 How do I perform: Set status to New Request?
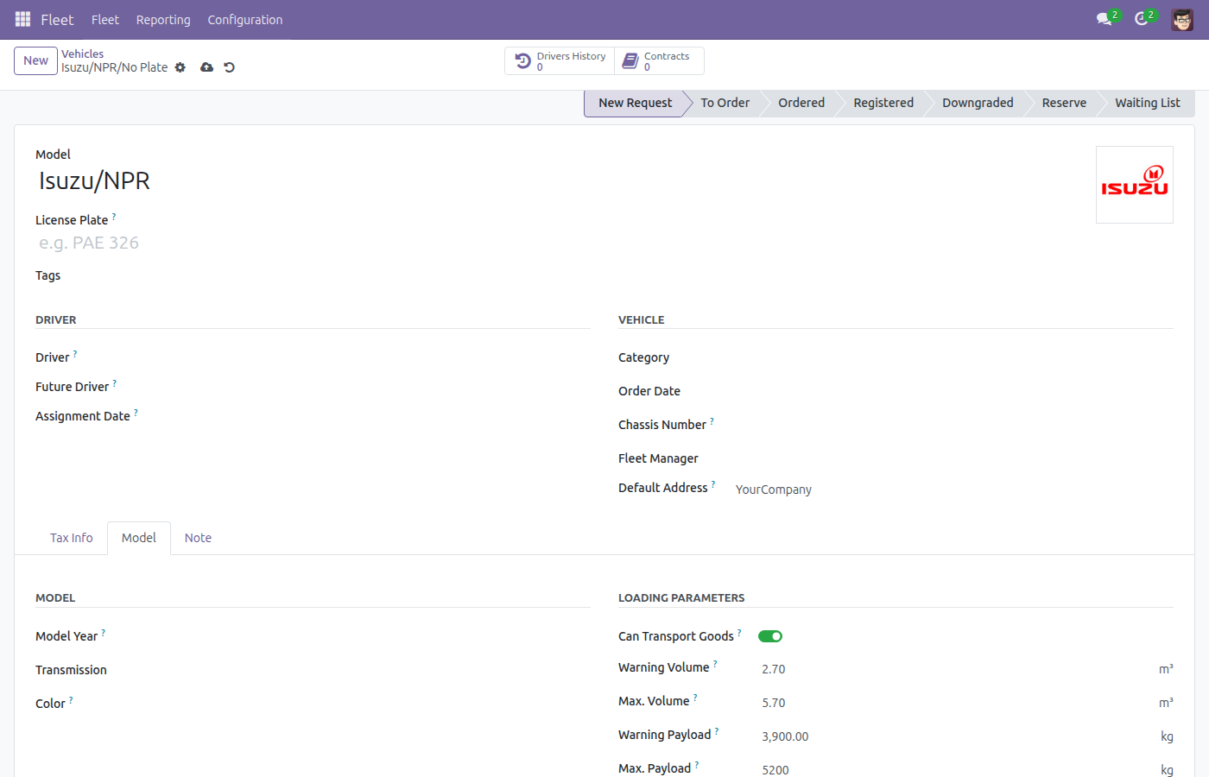point(635,103)
